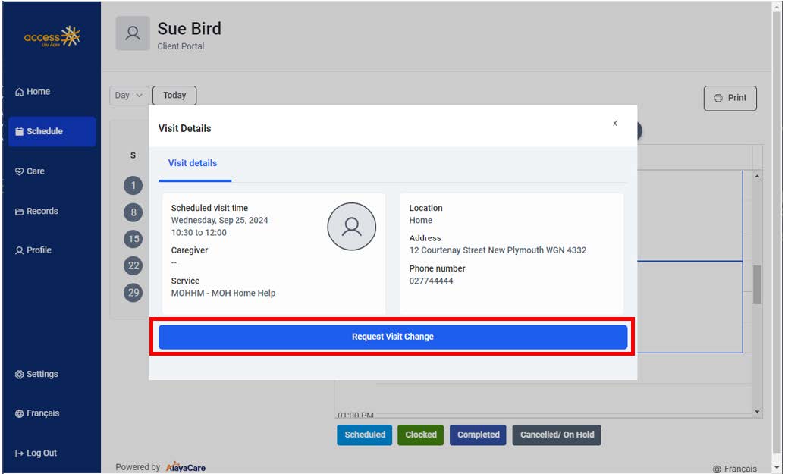Click the AlayaCare logo in footer

[x=186, y=467]
